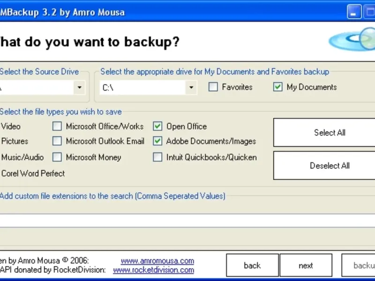This screenshot has width=375, height=281.
Task: Enable Intuit Quickbooks/Quicken checkbox
Action: 158,157
